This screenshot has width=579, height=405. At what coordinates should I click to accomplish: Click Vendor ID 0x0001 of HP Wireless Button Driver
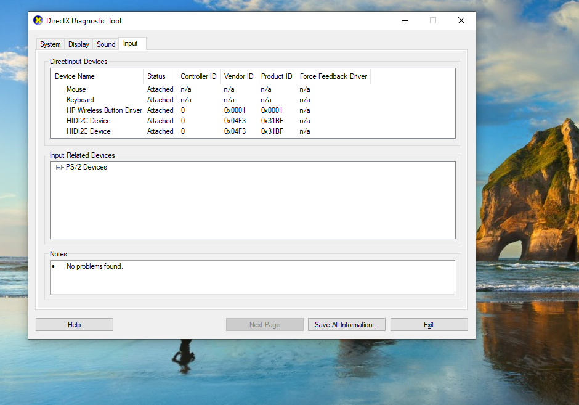(x=235, y=110)
